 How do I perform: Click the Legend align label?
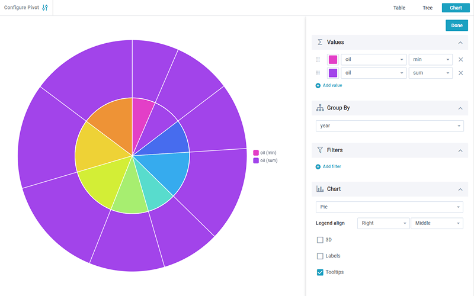coord(330,223)
